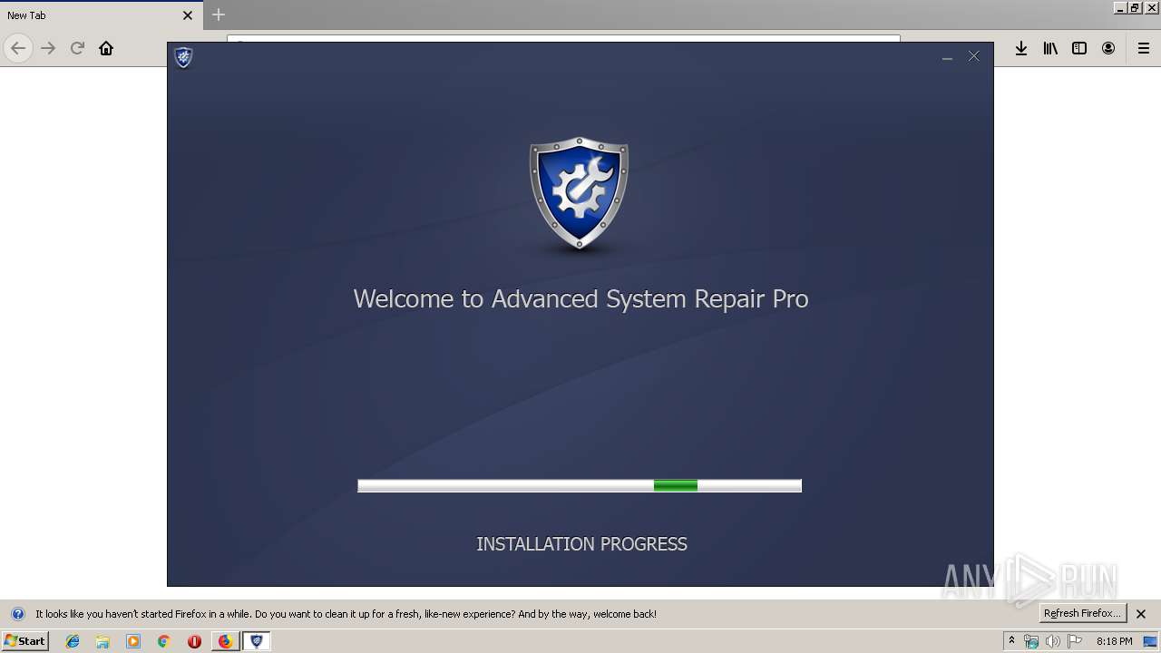Image resolution: width=1161 pixels, height=653 pixels.
Task: Click Welcome to Advanced System Repair Pro heading
Action: [580, 299]
